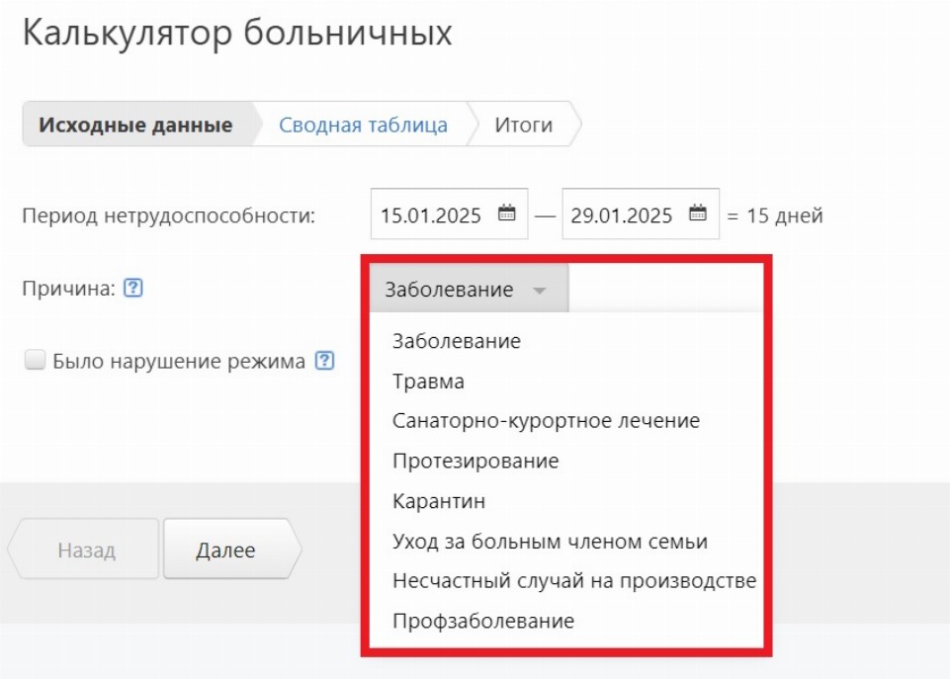Switch to the Сводная таблица tab

(x=363, y=126)
